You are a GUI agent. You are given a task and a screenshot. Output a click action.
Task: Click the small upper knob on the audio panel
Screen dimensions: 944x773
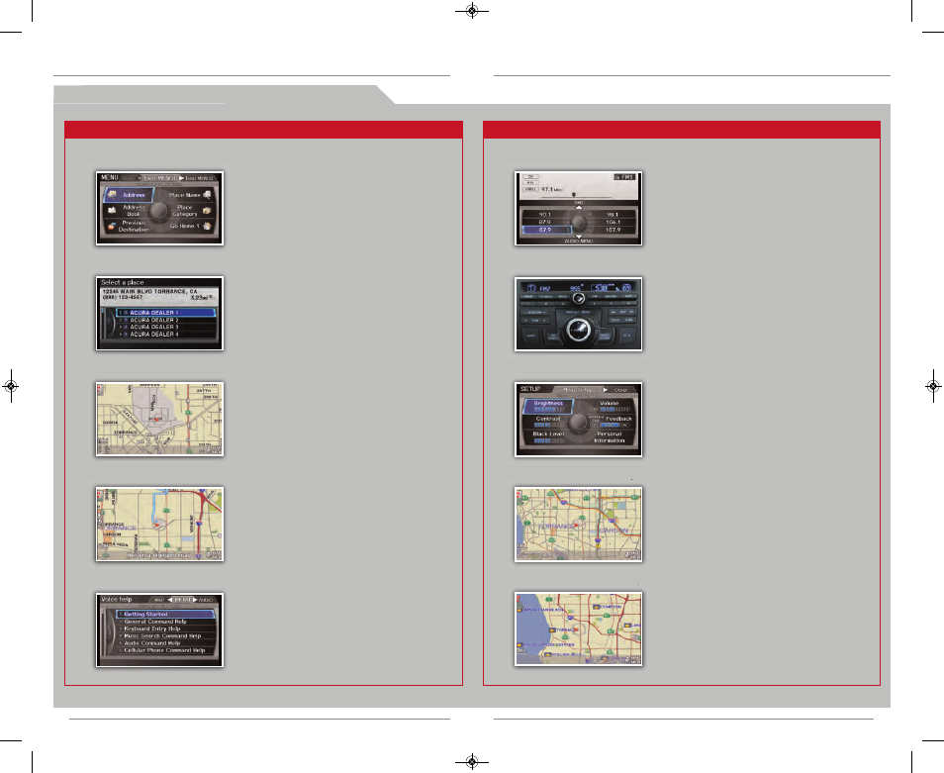[x=577, y=298]
